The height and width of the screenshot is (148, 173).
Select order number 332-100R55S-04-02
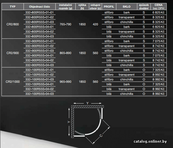point(39,89)
